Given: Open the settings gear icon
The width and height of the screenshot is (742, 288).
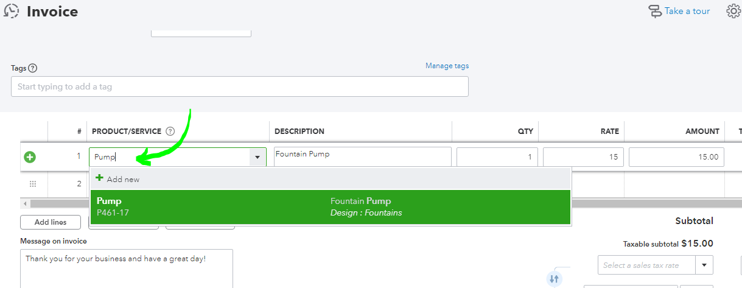Looking at the screenshot, I should 734,11.
